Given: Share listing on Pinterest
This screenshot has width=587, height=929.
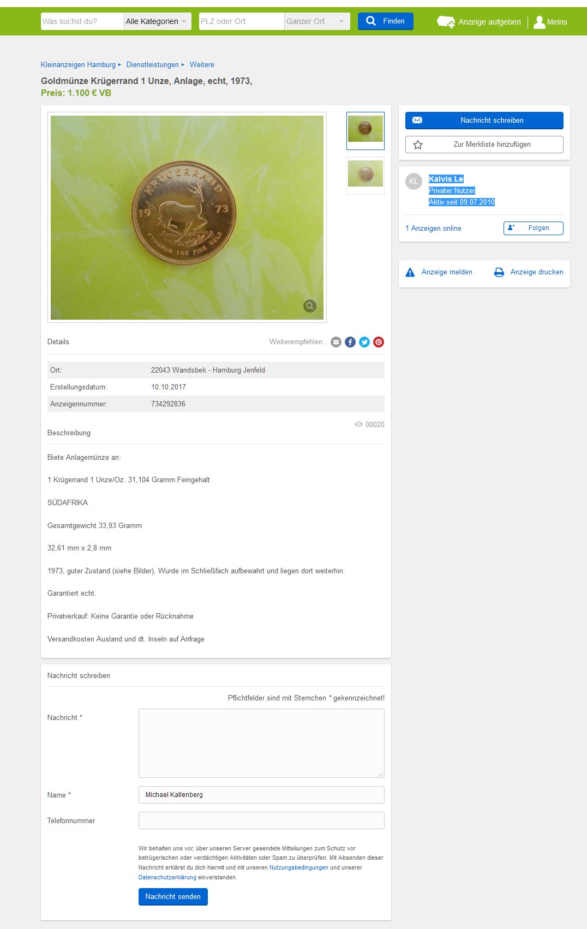Looking at the screenshot, I should click(x=379, y=342).
